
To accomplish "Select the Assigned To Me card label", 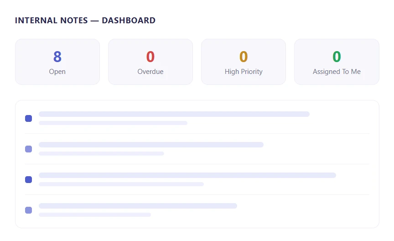I will click(x=337, y=72).
